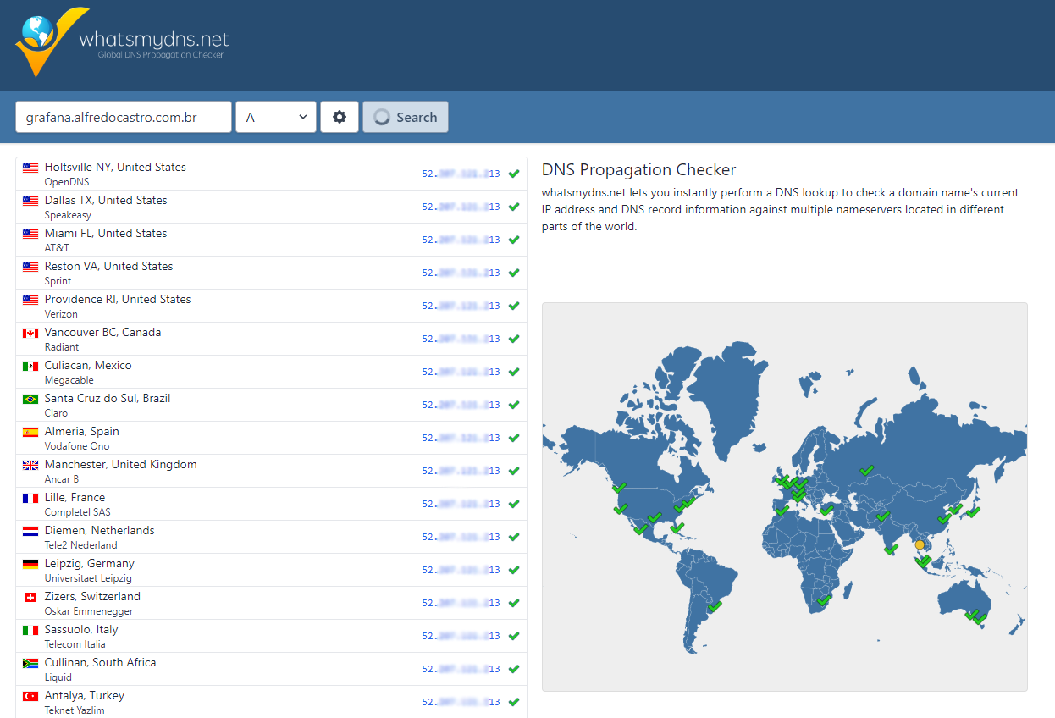Click the US flag beside Holtsville NY
The image size is (1055, 718).
click(30, 168)
